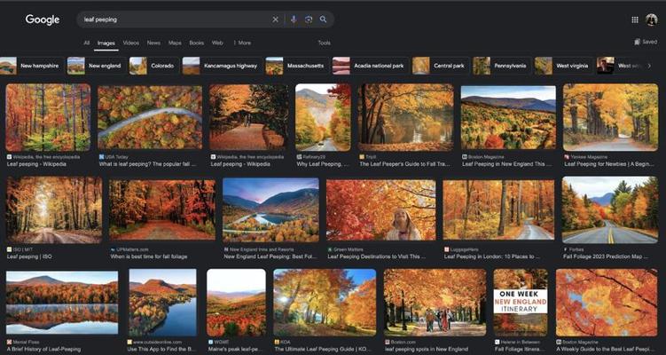Switch to the Videos tab
666x355 pixels.
pyautogui.click(x=131, y=43)
